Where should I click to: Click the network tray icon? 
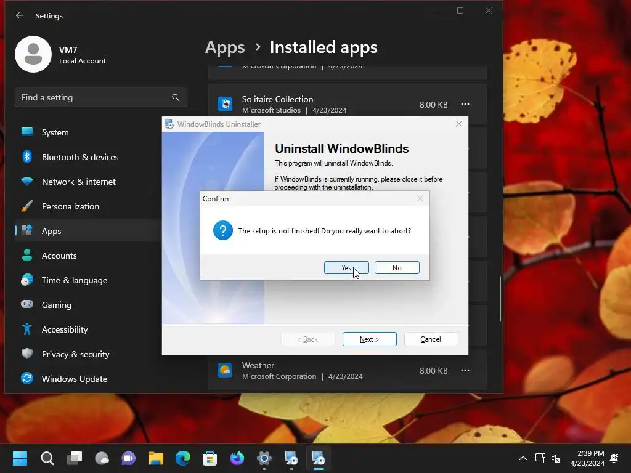[540, 458]
